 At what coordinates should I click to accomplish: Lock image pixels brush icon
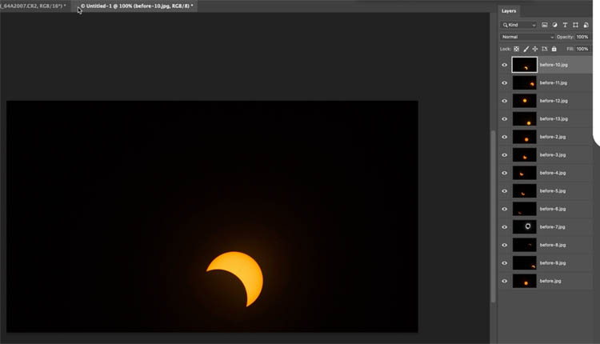526,49
